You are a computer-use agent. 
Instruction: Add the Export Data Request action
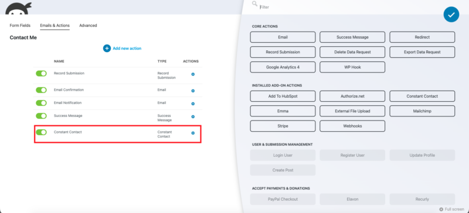tap(422, 52)
